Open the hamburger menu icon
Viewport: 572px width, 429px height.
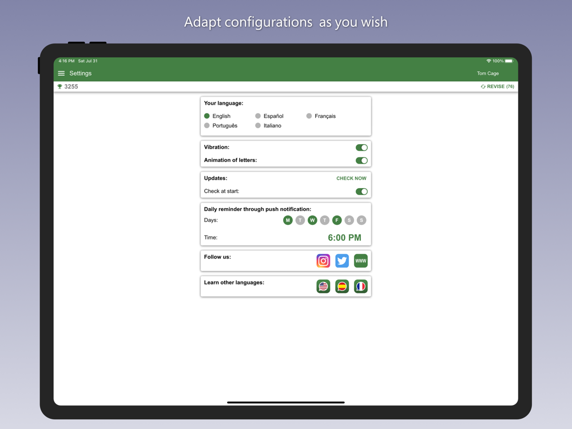61,73
